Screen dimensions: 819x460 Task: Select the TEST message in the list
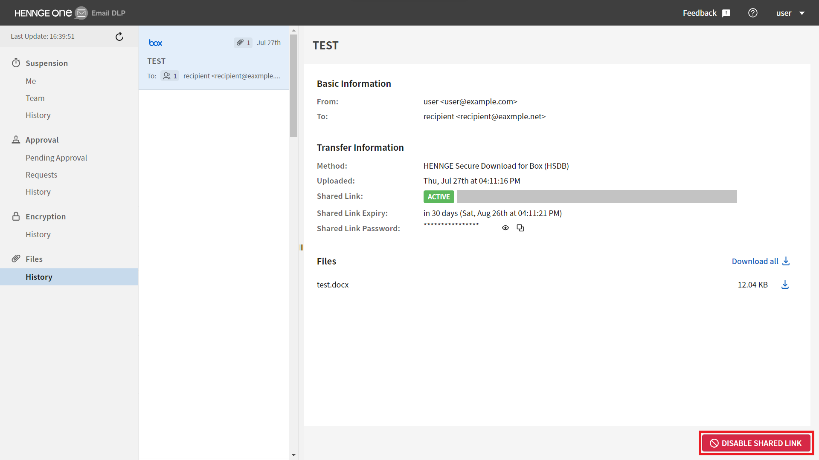click(x=214, y=58)
